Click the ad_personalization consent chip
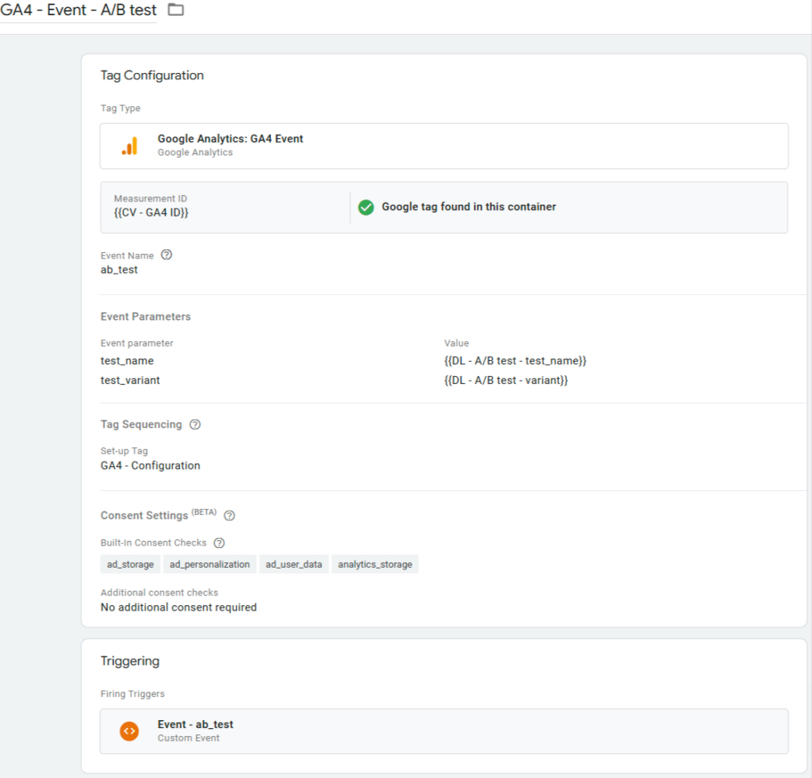Screen dimensions: 812x778 coord(209,565)
